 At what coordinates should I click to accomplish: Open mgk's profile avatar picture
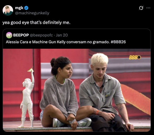[x=8, y=10]
